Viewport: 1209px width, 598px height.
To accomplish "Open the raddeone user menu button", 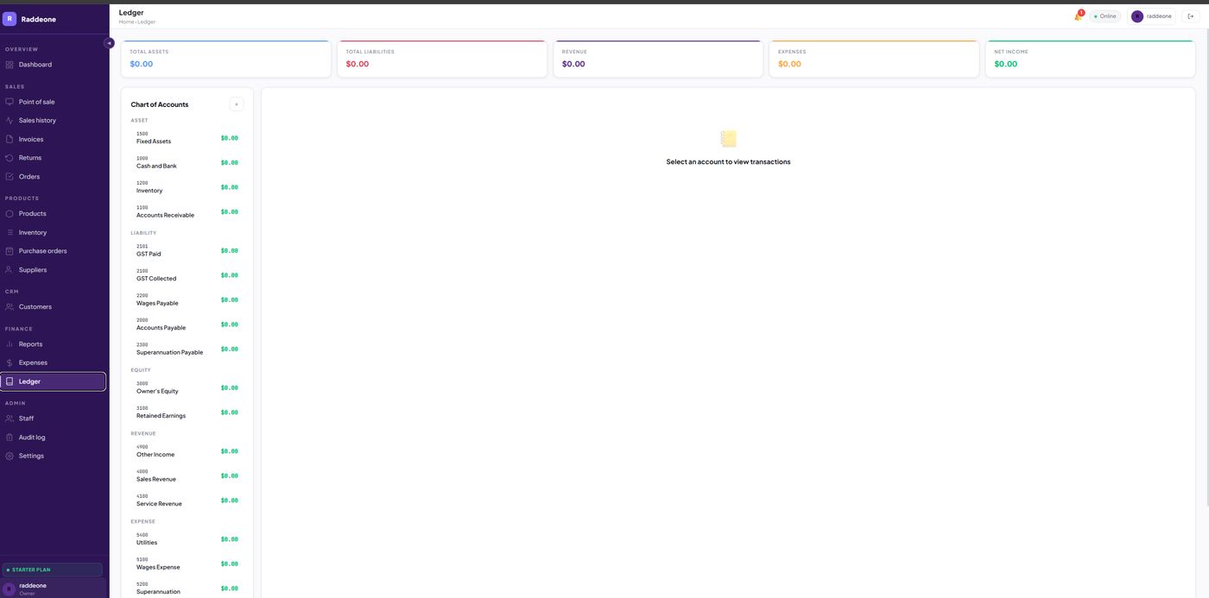I will (x=1152, y=16).
